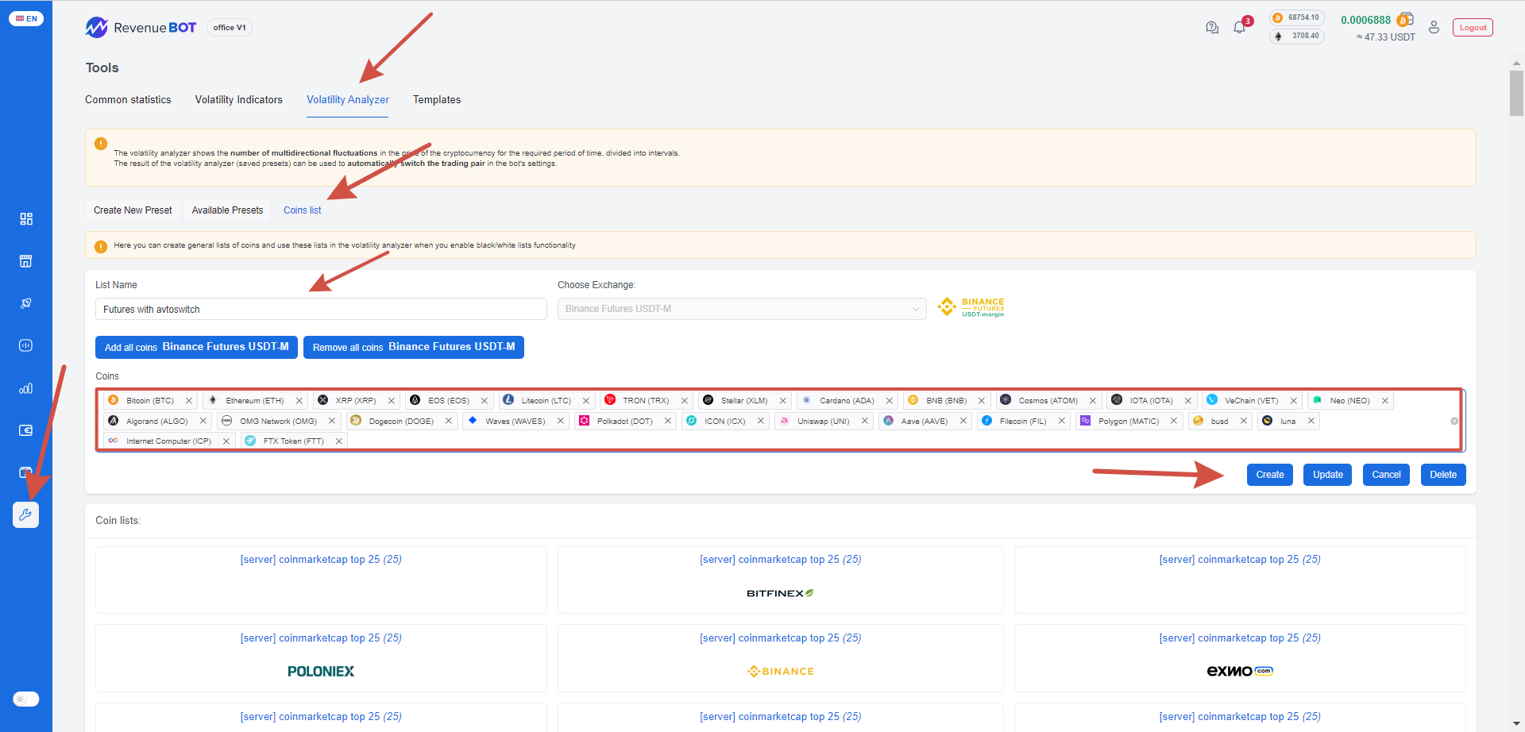The height and width of the screenshot is (732, 1525).
Task: Switch to Volatility Indicators tab
Action: point(239,100)
